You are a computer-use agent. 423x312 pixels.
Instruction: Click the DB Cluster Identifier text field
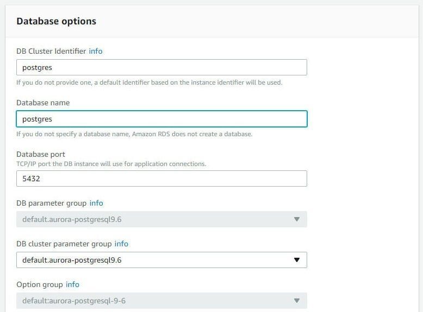[x=161, y=67]
